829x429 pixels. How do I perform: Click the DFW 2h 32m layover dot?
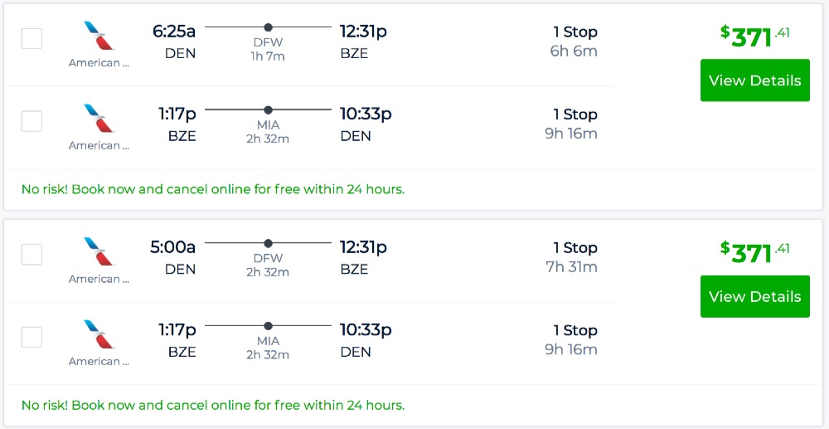coord(268,243)
